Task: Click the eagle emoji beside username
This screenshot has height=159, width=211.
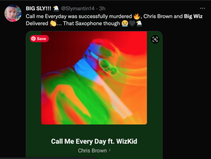Action: (x=56, y=8)
